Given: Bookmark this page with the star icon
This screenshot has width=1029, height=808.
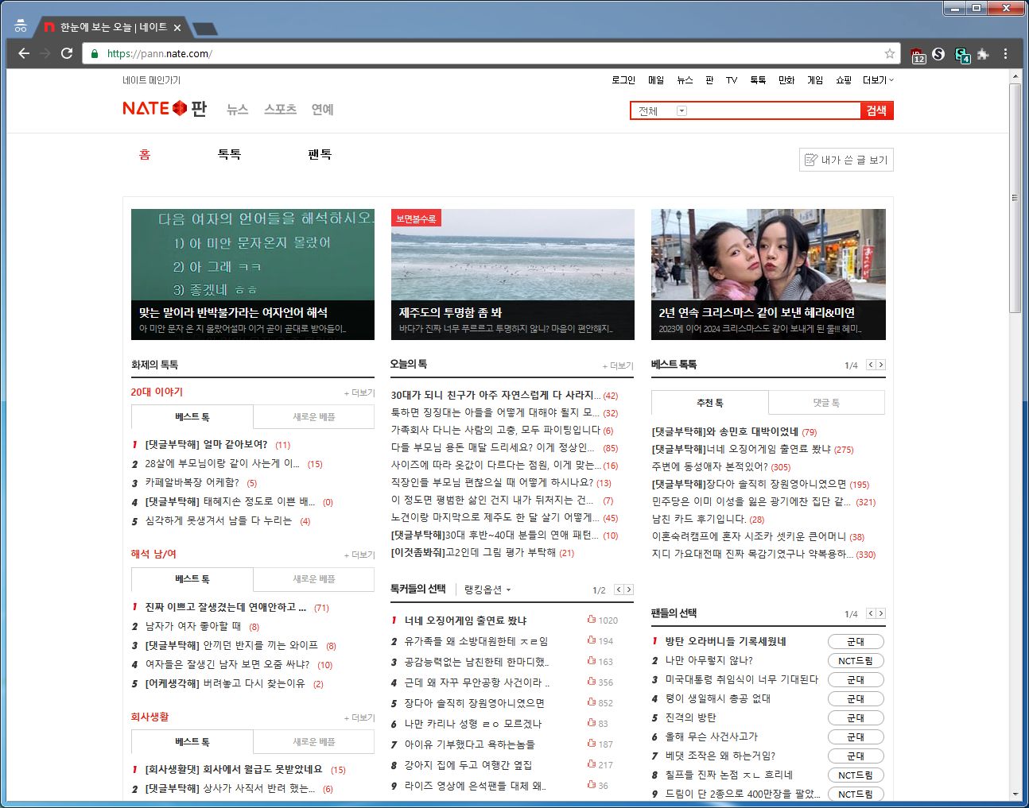Looking at the screenshot, I should pyautogui.click(x=890, y=53).
